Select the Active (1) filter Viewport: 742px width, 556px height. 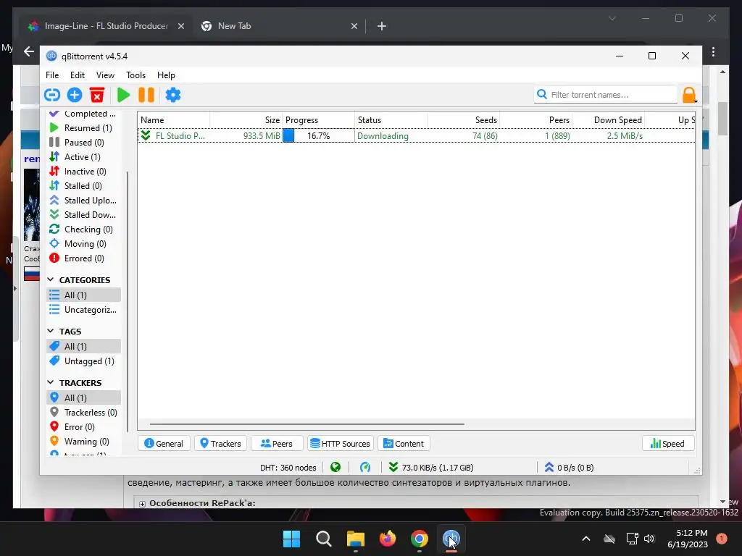(x=84, y=157)
